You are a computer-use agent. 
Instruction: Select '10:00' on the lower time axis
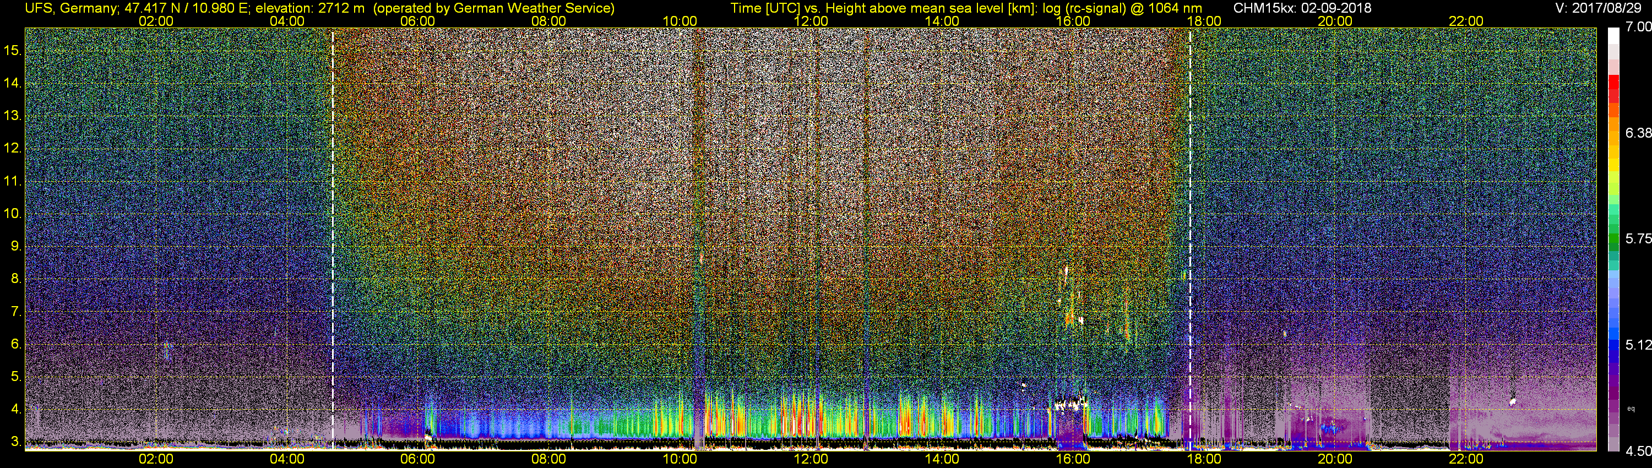tap(680, 459)
